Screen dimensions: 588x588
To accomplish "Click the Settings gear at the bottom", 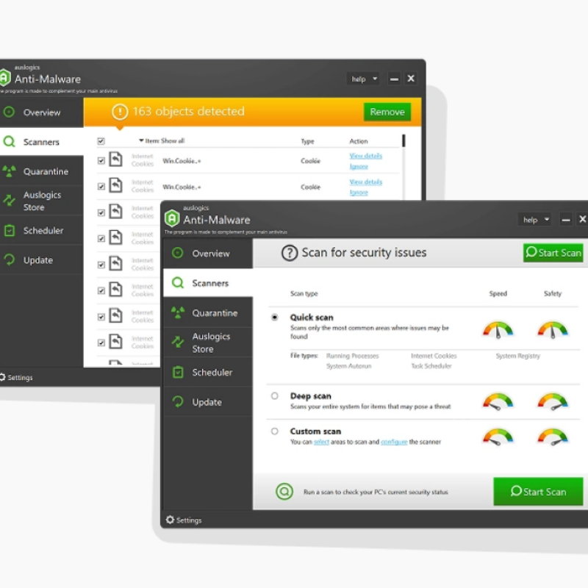I will [170, 520].
